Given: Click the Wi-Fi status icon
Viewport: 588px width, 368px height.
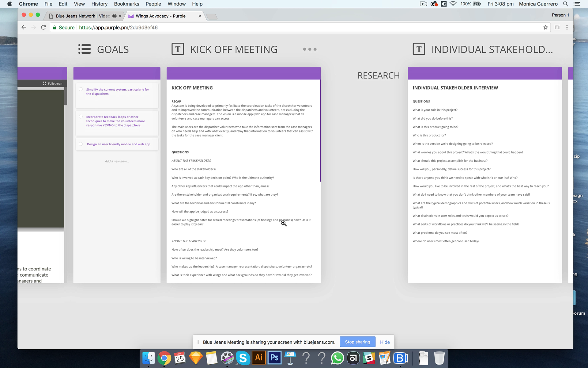Looking at the screenshot, I should pos(453,4).
